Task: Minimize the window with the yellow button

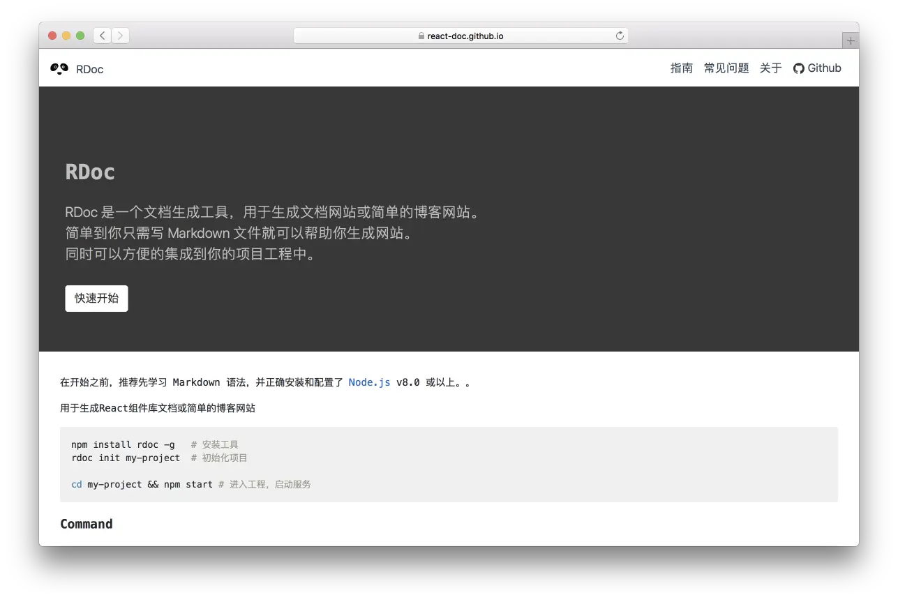Action: tap(66, 36)
